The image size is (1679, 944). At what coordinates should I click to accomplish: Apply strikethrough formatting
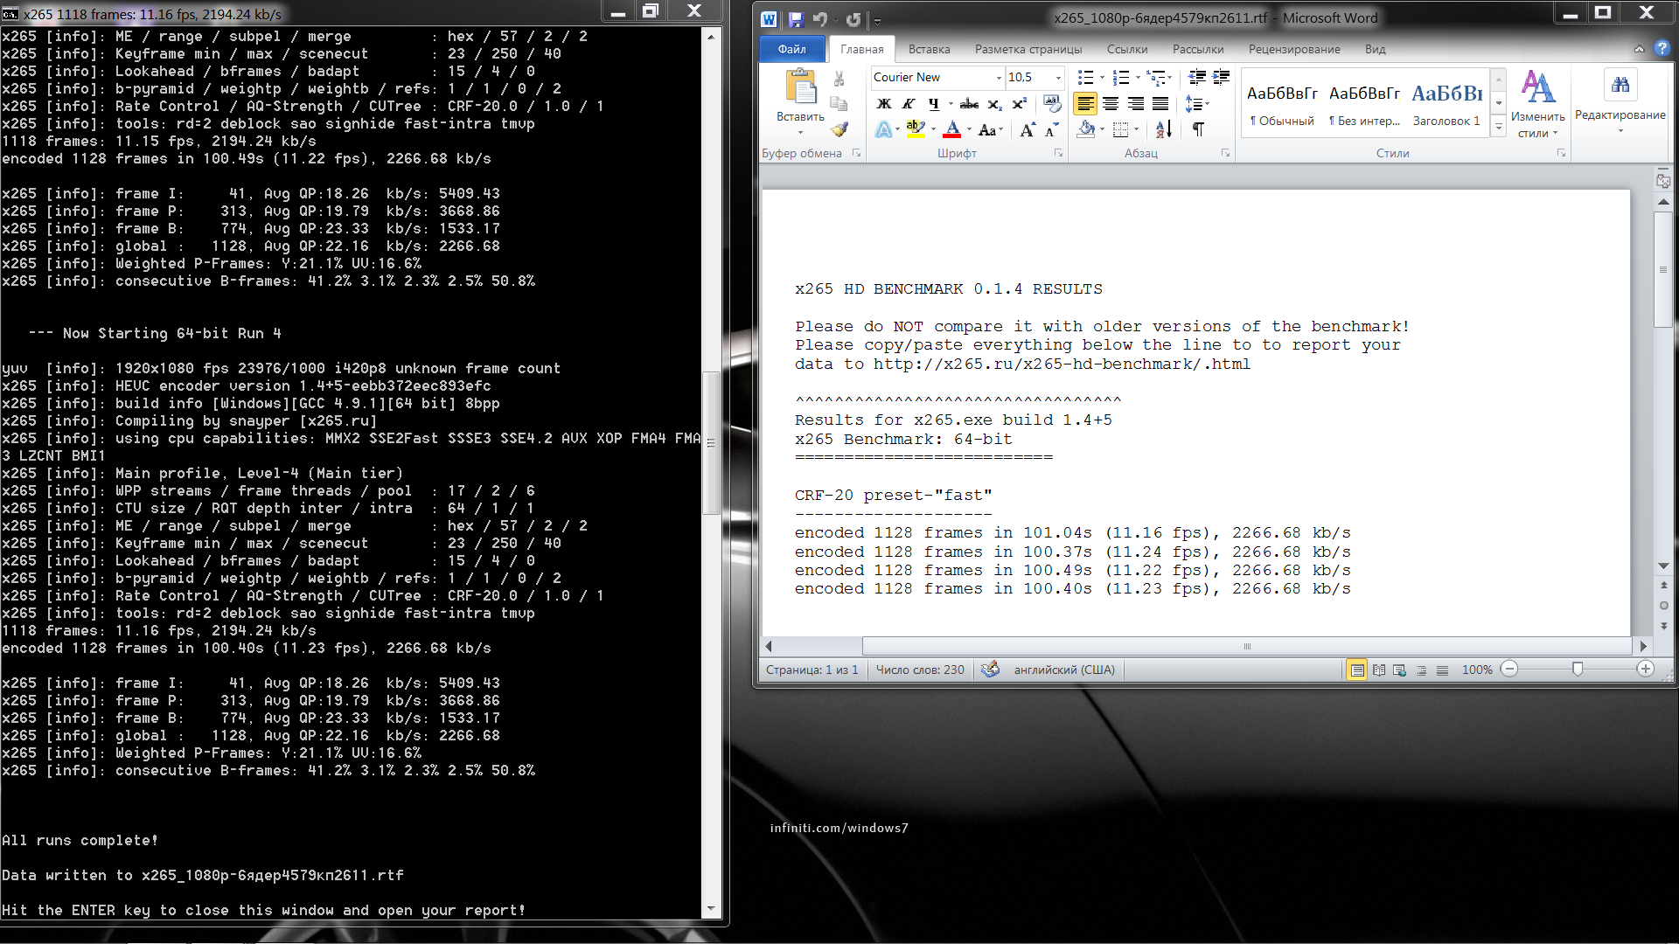point(969,104)
